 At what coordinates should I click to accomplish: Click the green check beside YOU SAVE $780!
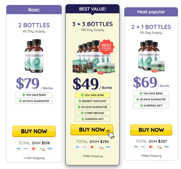click(82, 95)
